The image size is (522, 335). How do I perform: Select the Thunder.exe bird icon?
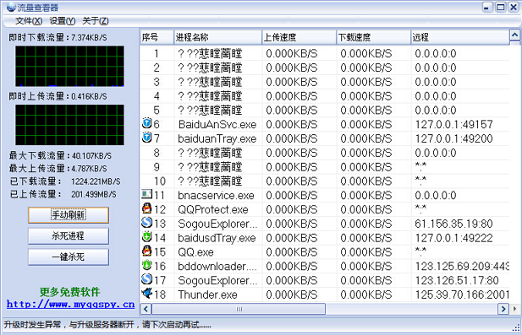point(147,294)
